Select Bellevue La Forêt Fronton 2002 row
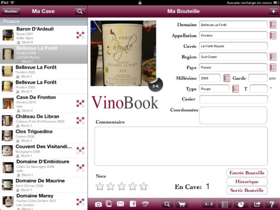This screenshot has width=280, height=210. pos(44,86)
